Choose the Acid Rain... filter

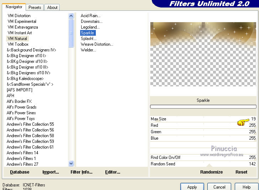pos(90,16)
